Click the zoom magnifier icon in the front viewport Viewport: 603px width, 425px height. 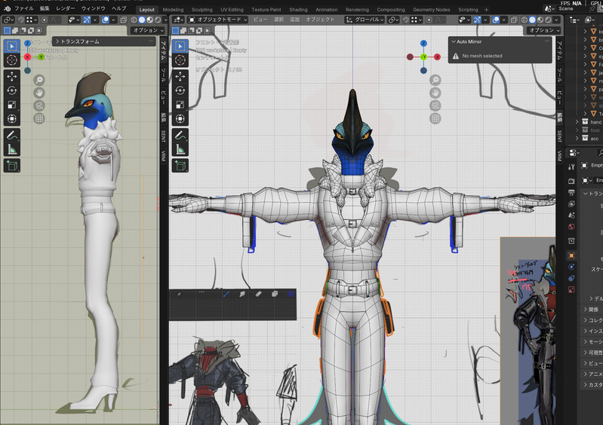435,80
